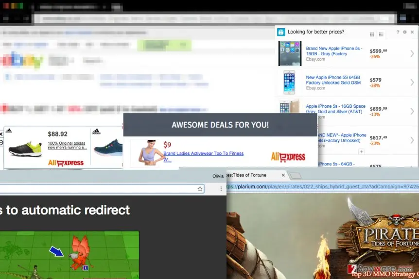Image resolution: width=419 pixels, height=279 pixels.
Task: Switch price panel to list view
Action: click(381, 34)
